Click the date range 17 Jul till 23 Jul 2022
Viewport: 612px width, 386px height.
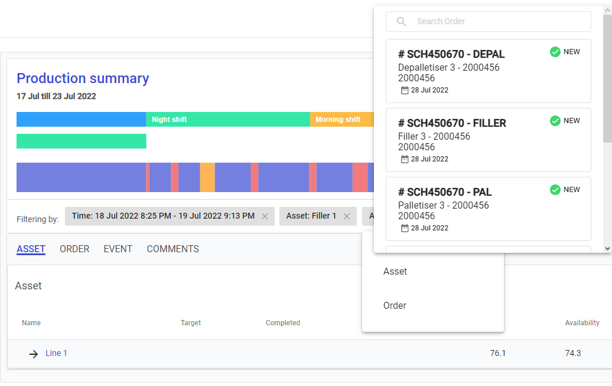tap(56, 96)
